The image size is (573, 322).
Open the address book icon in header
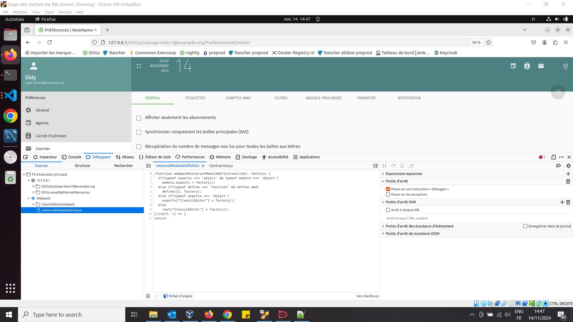(527, 66)
